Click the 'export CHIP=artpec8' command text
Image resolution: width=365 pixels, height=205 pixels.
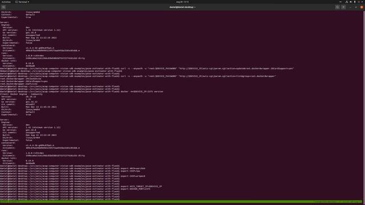point(133,176)
